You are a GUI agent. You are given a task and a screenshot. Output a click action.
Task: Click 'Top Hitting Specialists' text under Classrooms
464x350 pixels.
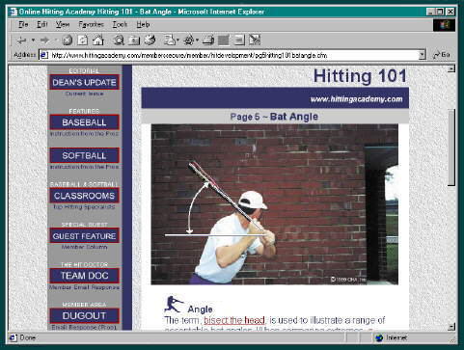(84, 207)
